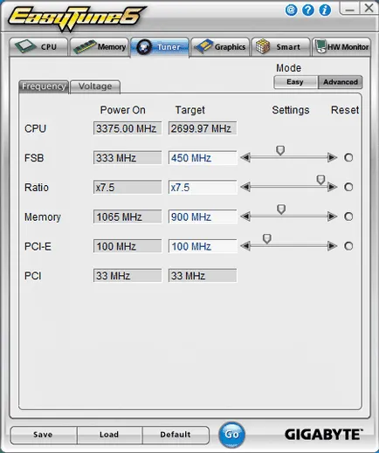Select the Frequency sub-tab
379x453 pixels.
click(x=44, y=86)
